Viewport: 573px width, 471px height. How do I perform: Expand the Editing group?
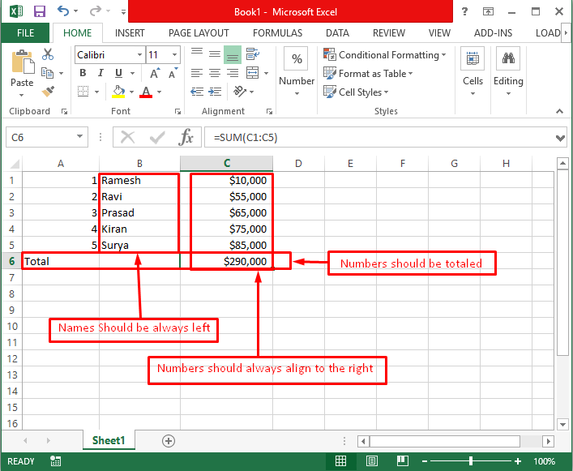click(x=508, y=71)
